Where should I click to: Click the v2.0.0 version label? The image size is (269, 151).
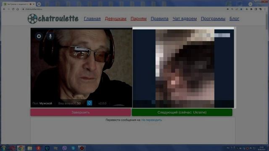(103, 104)
